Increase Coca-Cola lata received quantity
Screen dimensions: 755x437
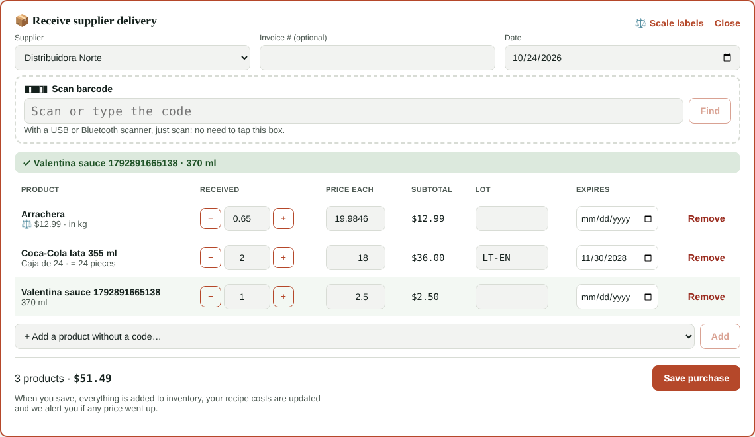click(x=283, y=258)
